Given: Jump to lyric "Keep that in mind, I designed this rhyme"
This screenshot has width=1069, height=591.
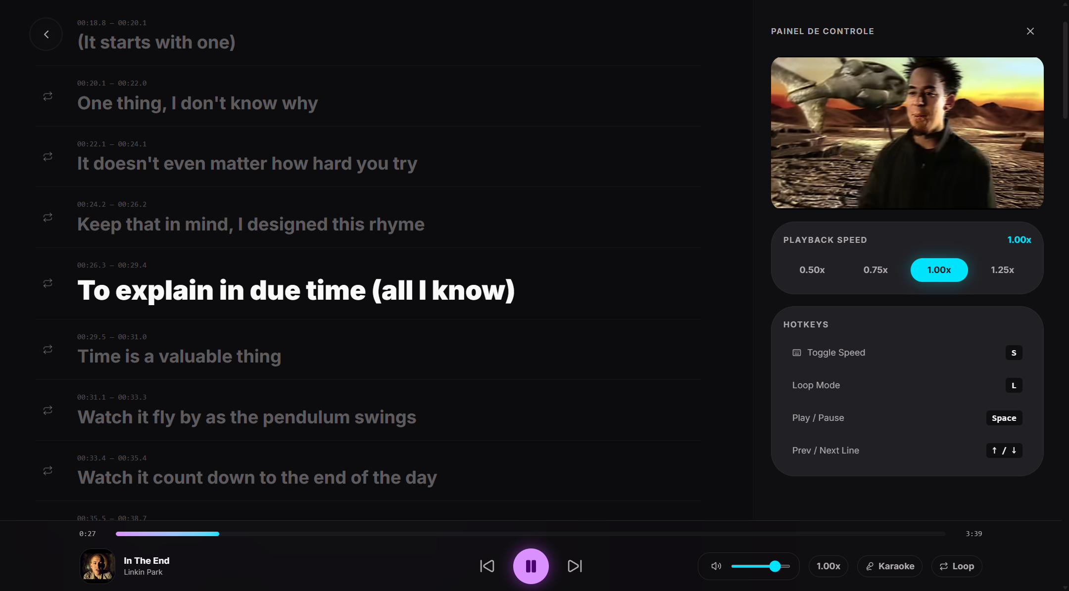Looking at the screenshot, I should pos(251,225).
